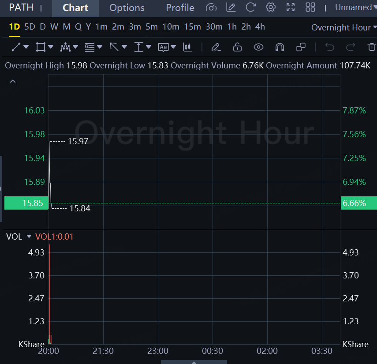This screenshot has width=377, height=364.
Task: Select the line drawing tool
Action: [16, 47]
